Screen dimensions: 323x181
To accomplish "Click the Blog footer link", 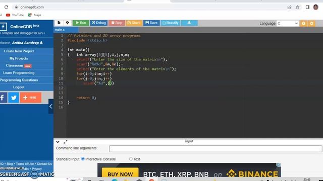I will 10,164.
